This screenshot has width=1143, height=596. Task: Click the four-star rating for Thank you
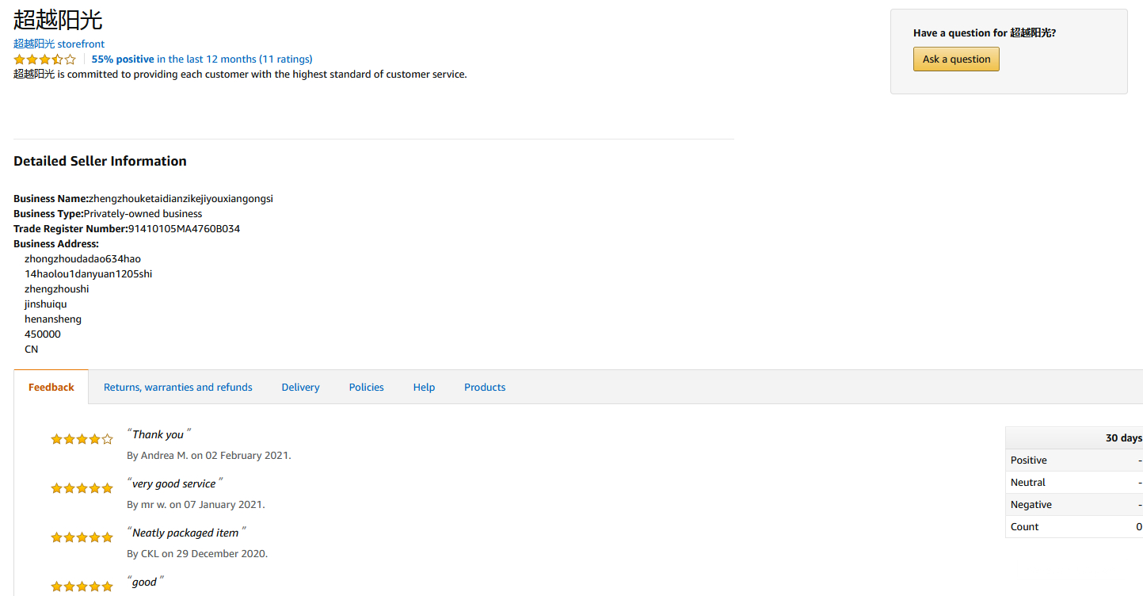click(82, 439)
